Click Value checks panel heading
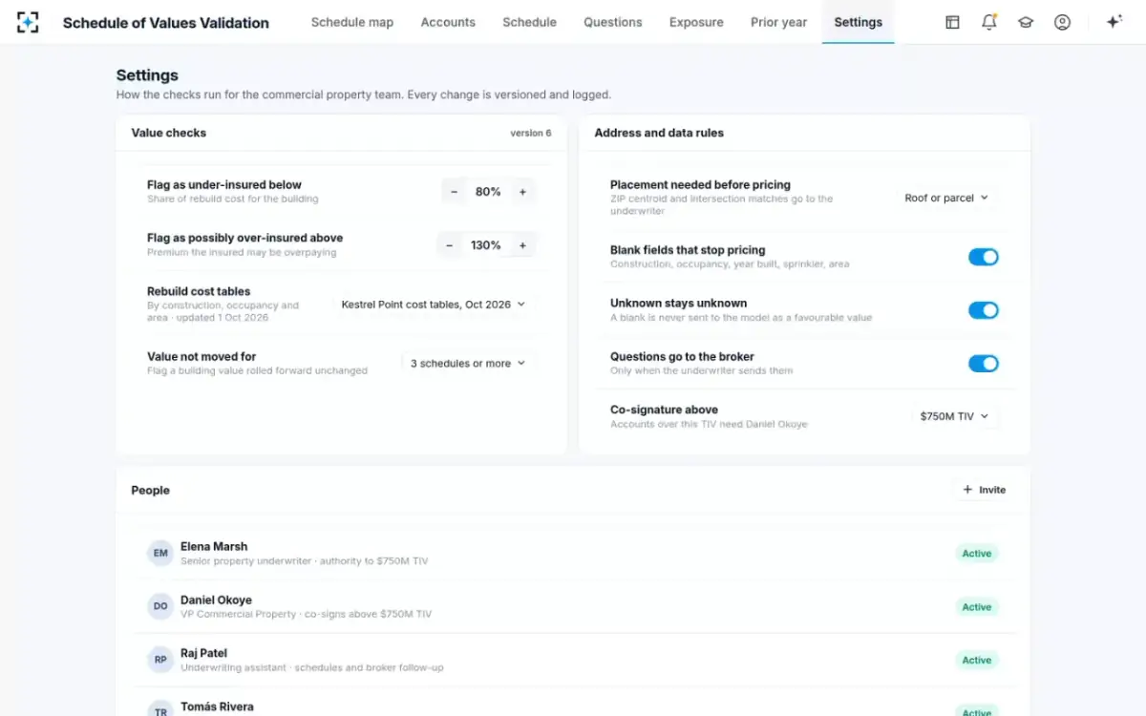The width and height of the screenshot is (1146, 716). pyautogui.click(x=169, y=133)
